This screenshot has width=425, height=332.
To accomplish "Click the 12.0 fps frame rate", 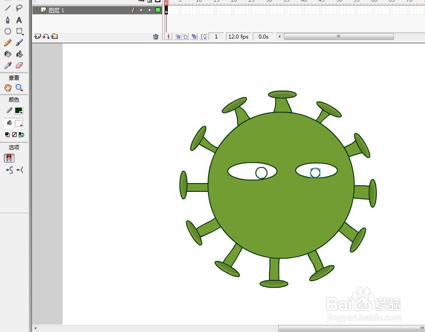I will click(238, 36).
